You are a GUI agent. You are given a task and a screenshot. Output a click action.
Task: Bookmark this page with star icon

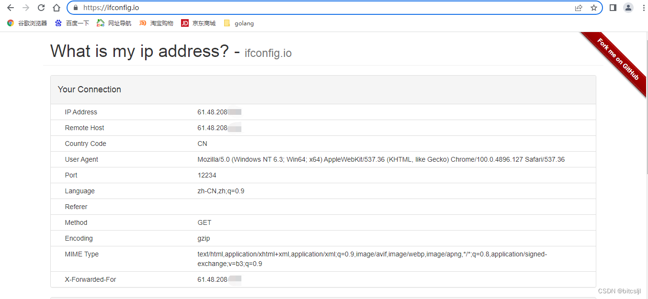point(594,8)
